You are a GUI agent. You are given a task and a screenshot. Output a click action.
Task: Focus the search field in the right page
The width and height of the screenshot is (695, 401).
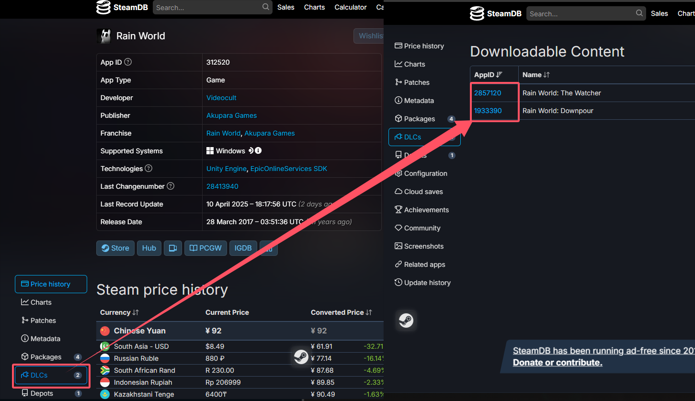pyautogui.click(x=586, y=13)
